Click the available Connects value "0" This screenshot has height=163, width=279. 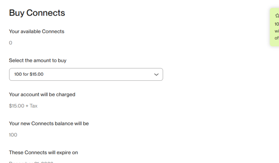click(x=10, y=43)
